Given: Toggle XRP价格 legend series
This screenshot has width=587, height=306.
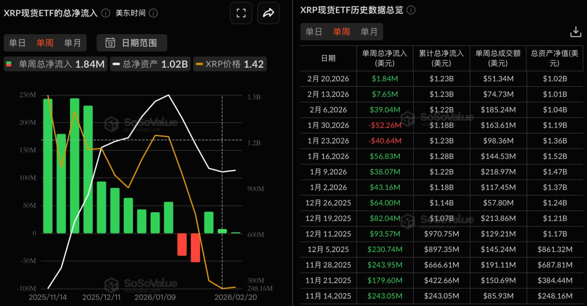Looking at the screenshot, I should [229, 64].
